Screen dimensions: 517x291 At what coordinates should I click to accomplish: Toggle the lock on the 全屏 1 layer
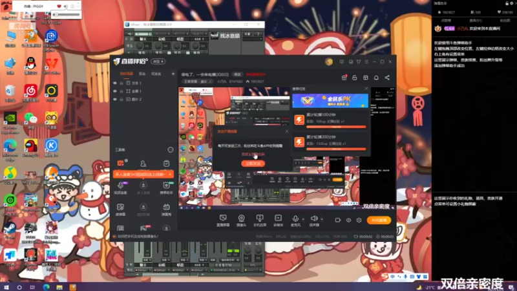click(x=121, y=91)
